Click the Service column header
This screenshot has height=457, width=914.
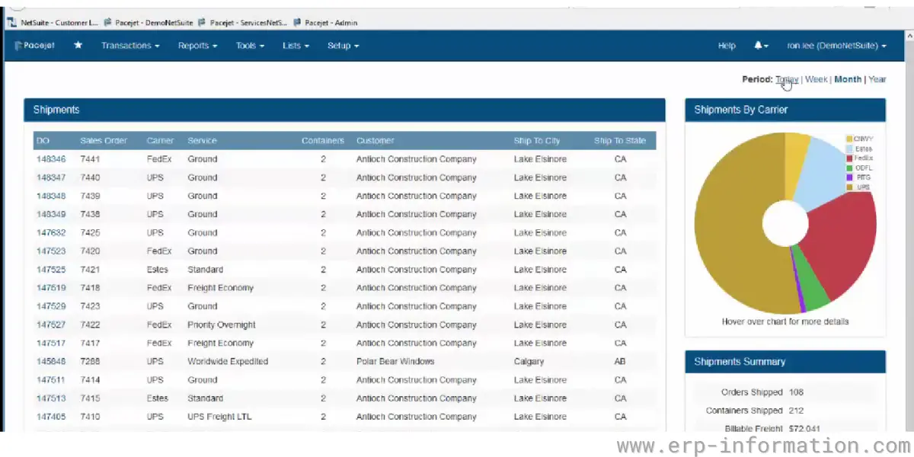tap(202, 140)
